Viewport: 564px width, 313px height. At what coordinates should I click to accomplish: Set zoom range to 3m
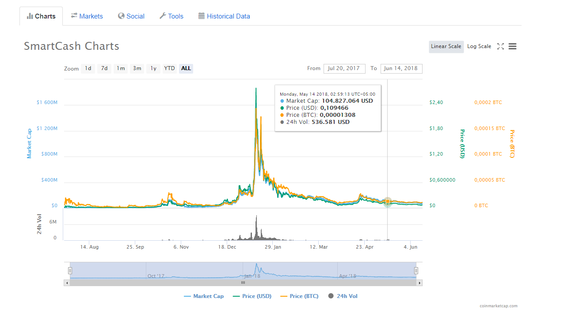[137, 68]
